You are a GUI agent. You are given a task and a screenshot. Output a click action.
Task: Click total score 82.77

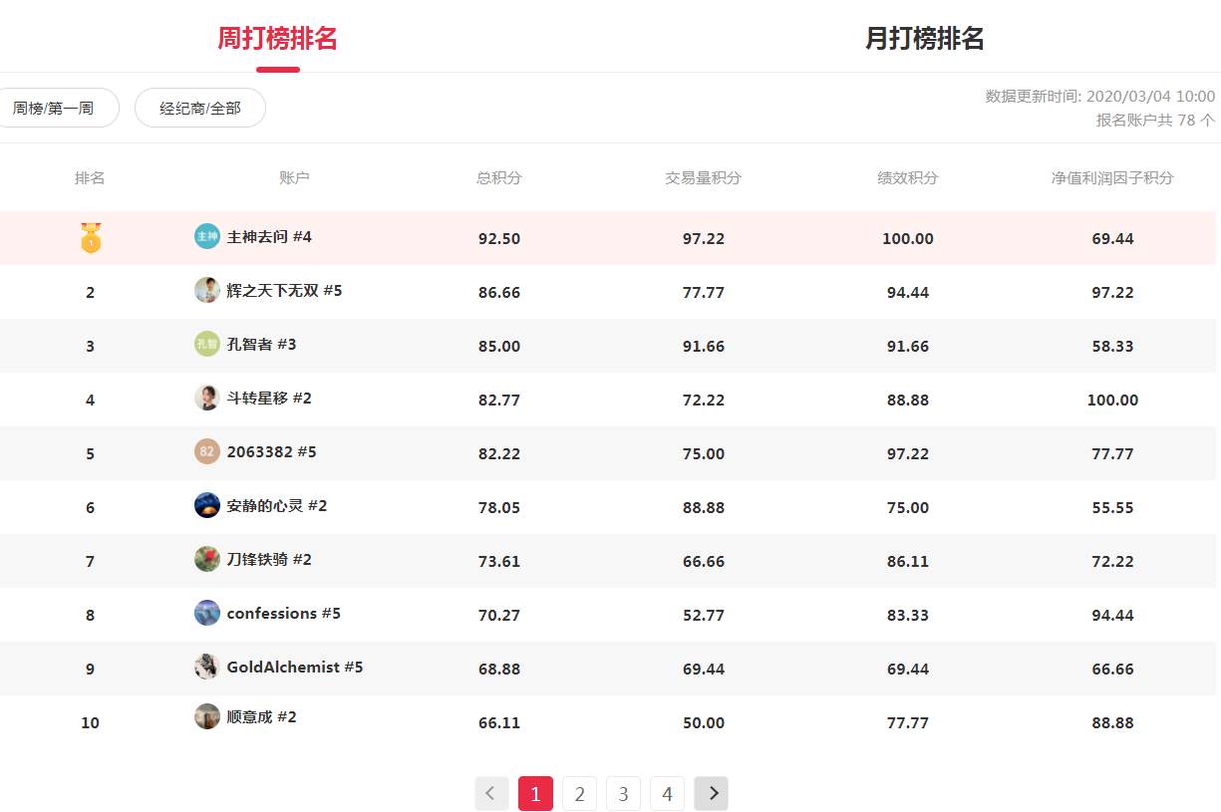(x=499, y=401)
